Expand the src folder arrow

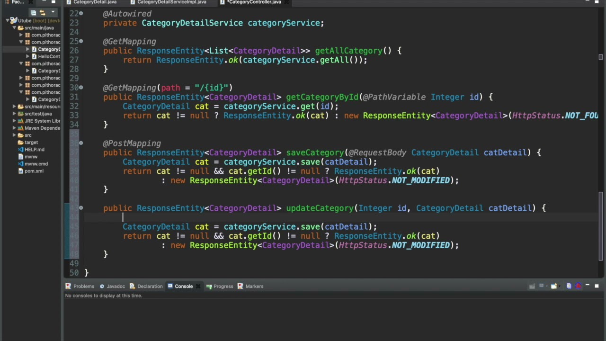pyautogui.click(x=14, y=135)
